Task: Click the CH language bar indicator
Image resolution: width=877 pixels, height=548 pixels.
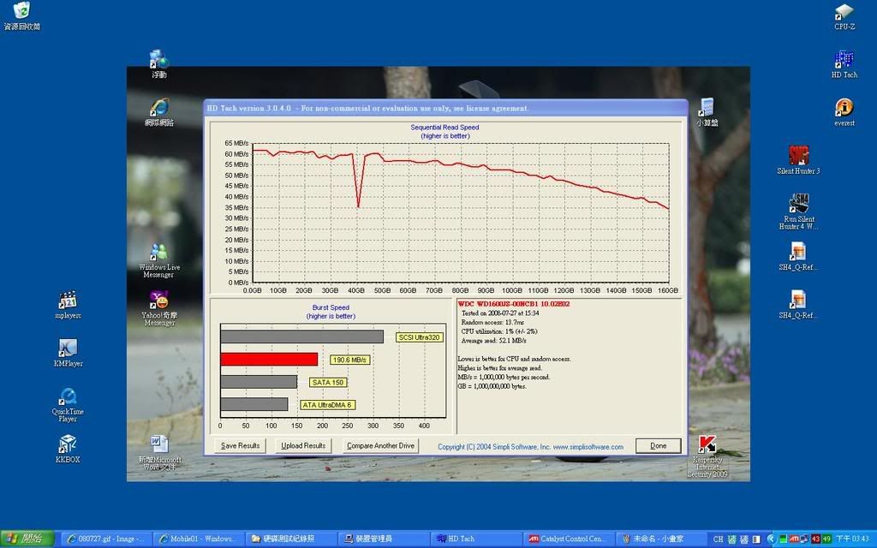Action: pos(719,539)
